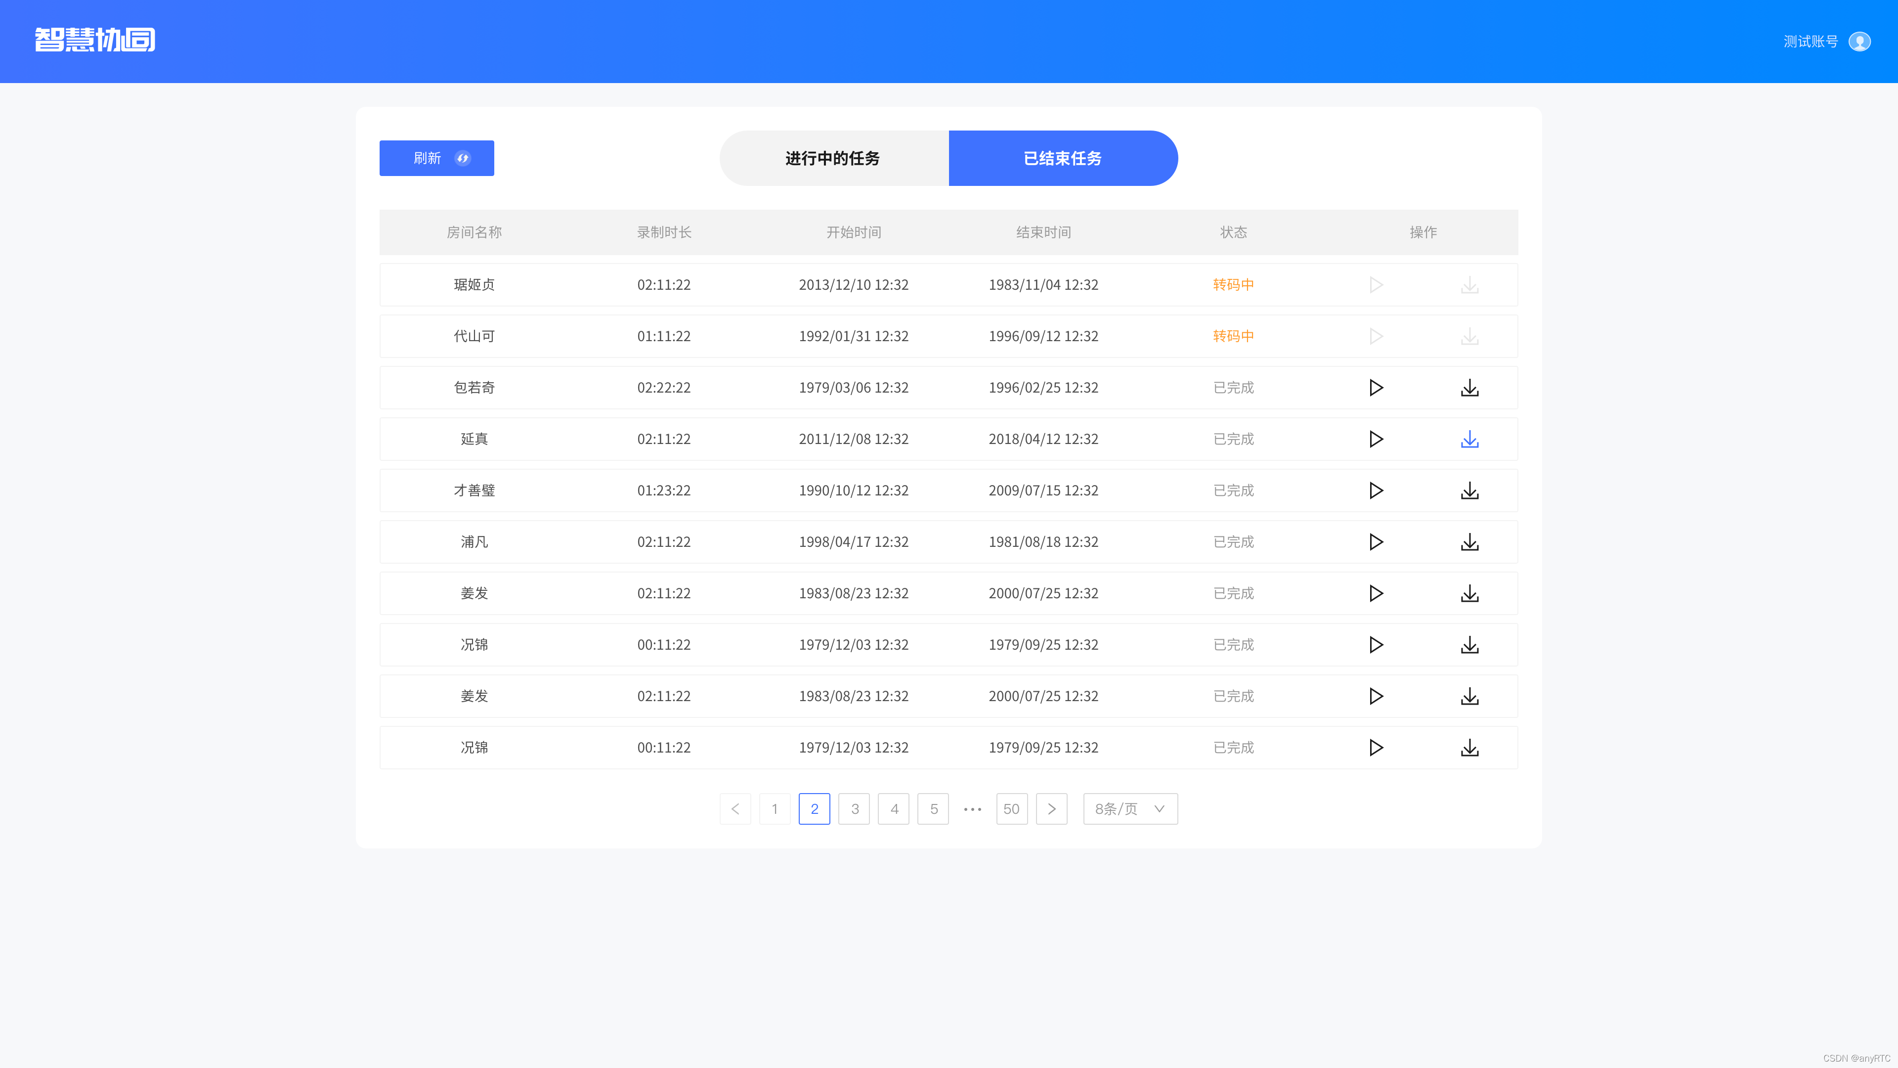
Task: Download the 才善璧 recording
Action: [x=1469, y=491]
